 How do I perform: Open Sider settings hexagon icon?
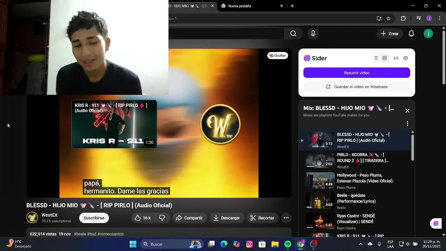tap(406, 58)
